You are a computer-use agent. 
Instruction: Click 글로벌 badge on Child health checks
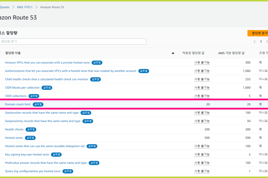click(95, 79)
